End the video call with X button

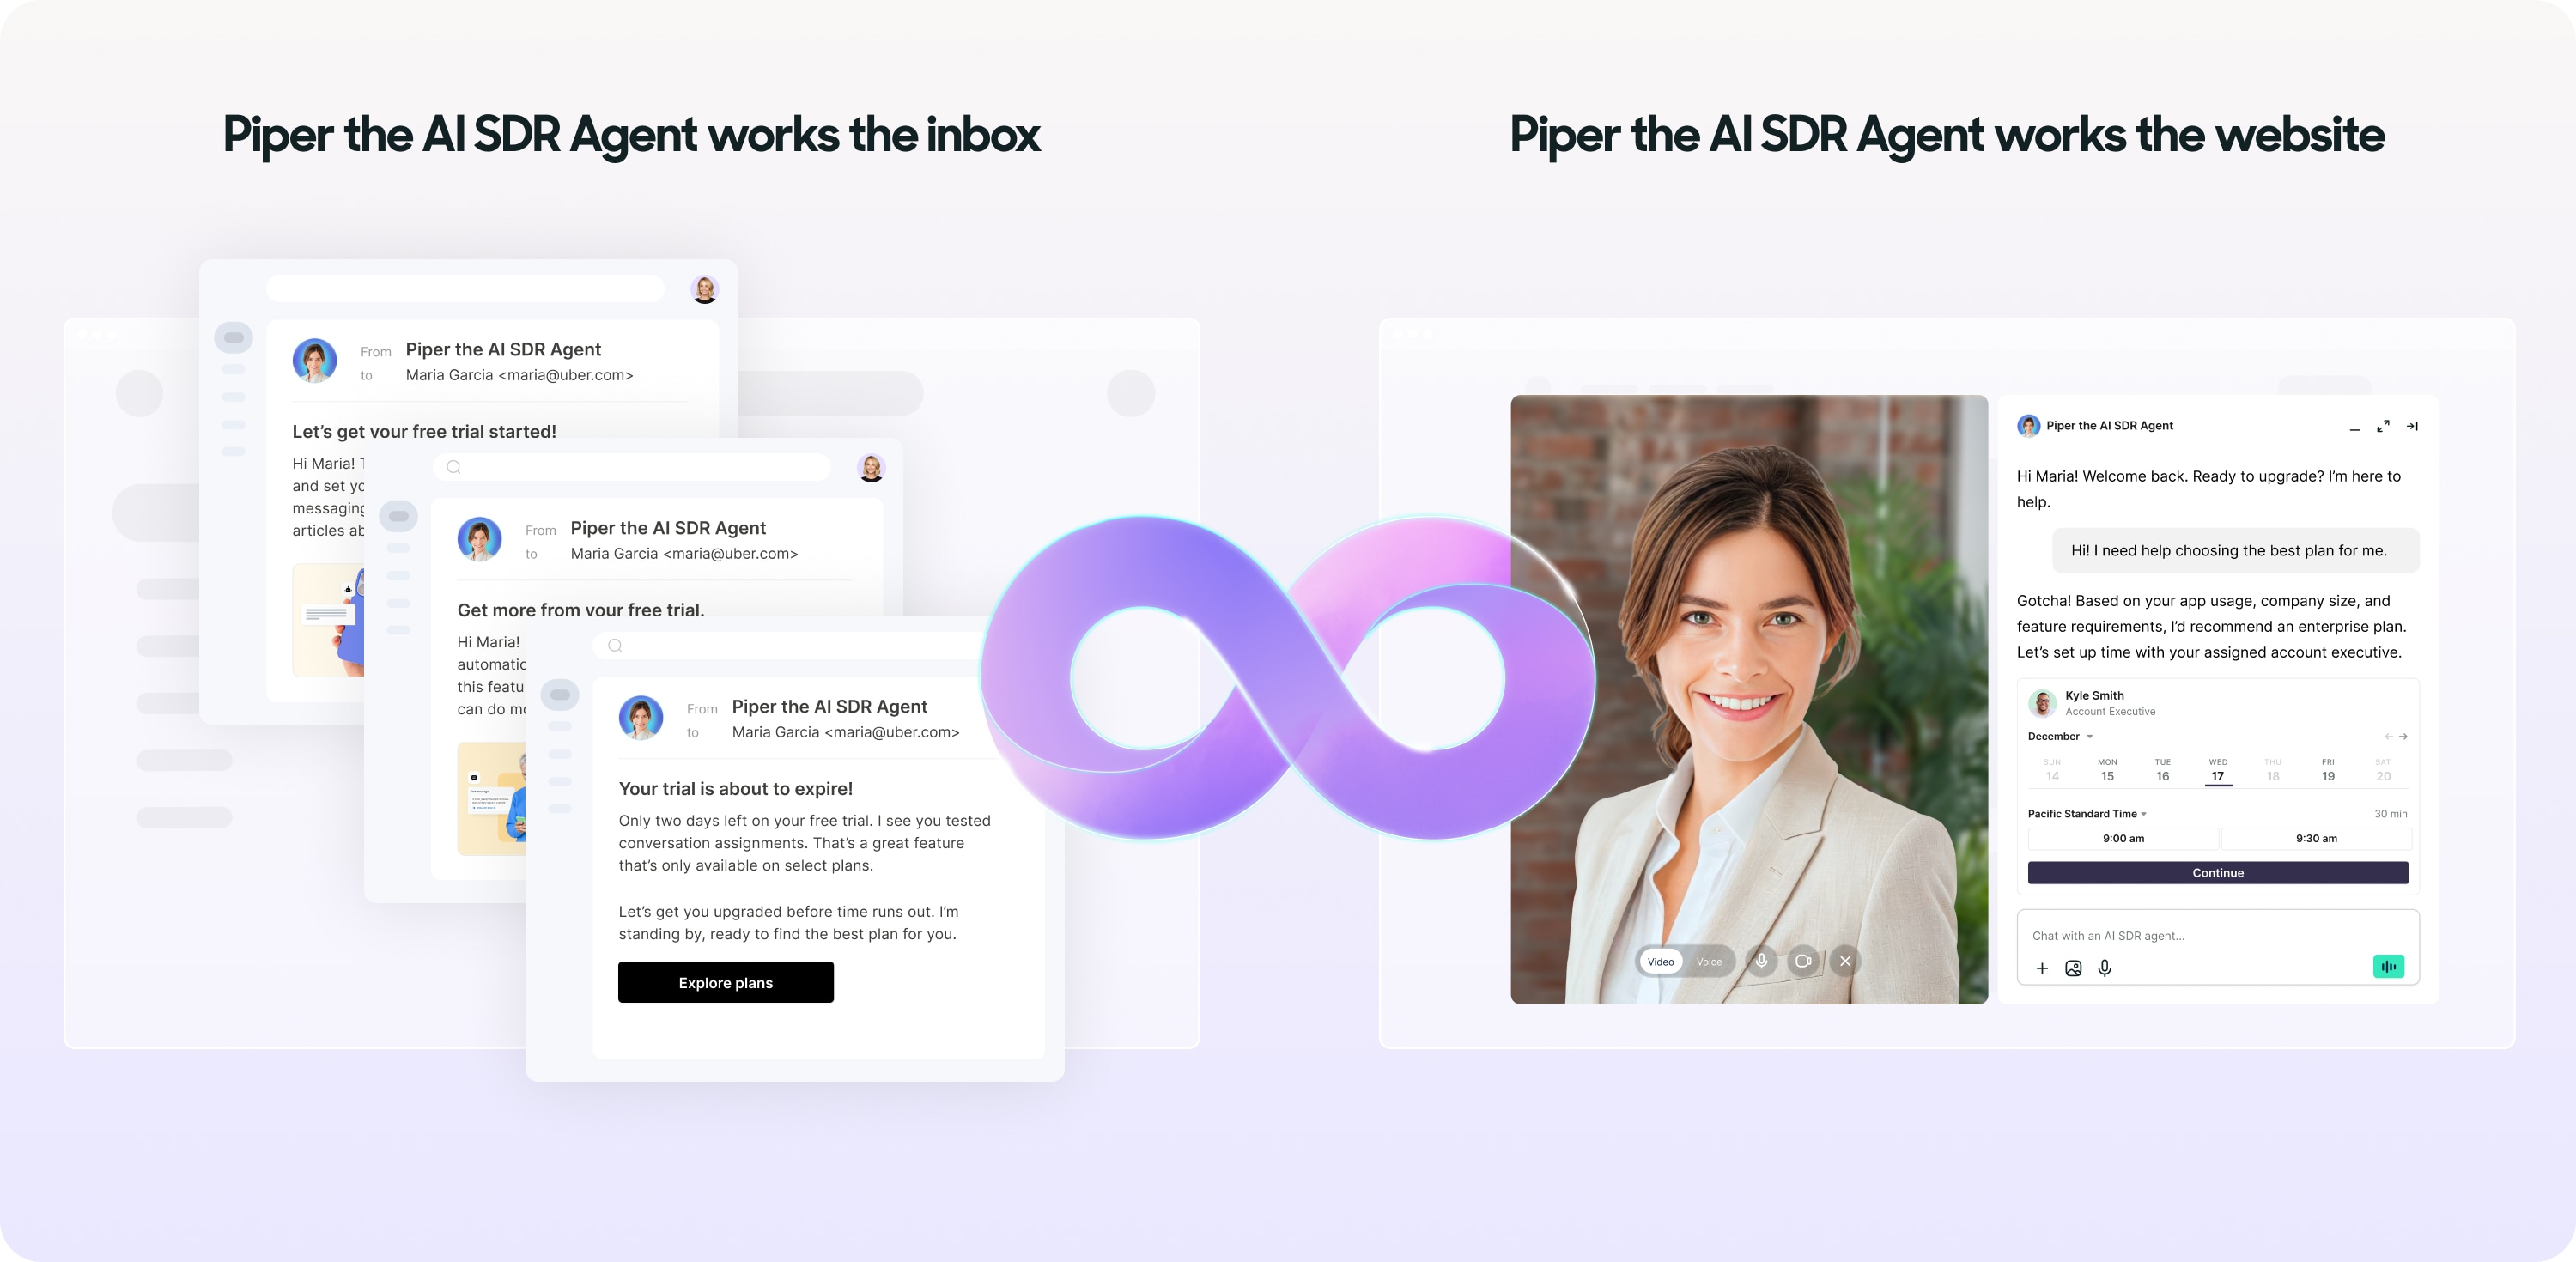click(x=1845, y=961)
